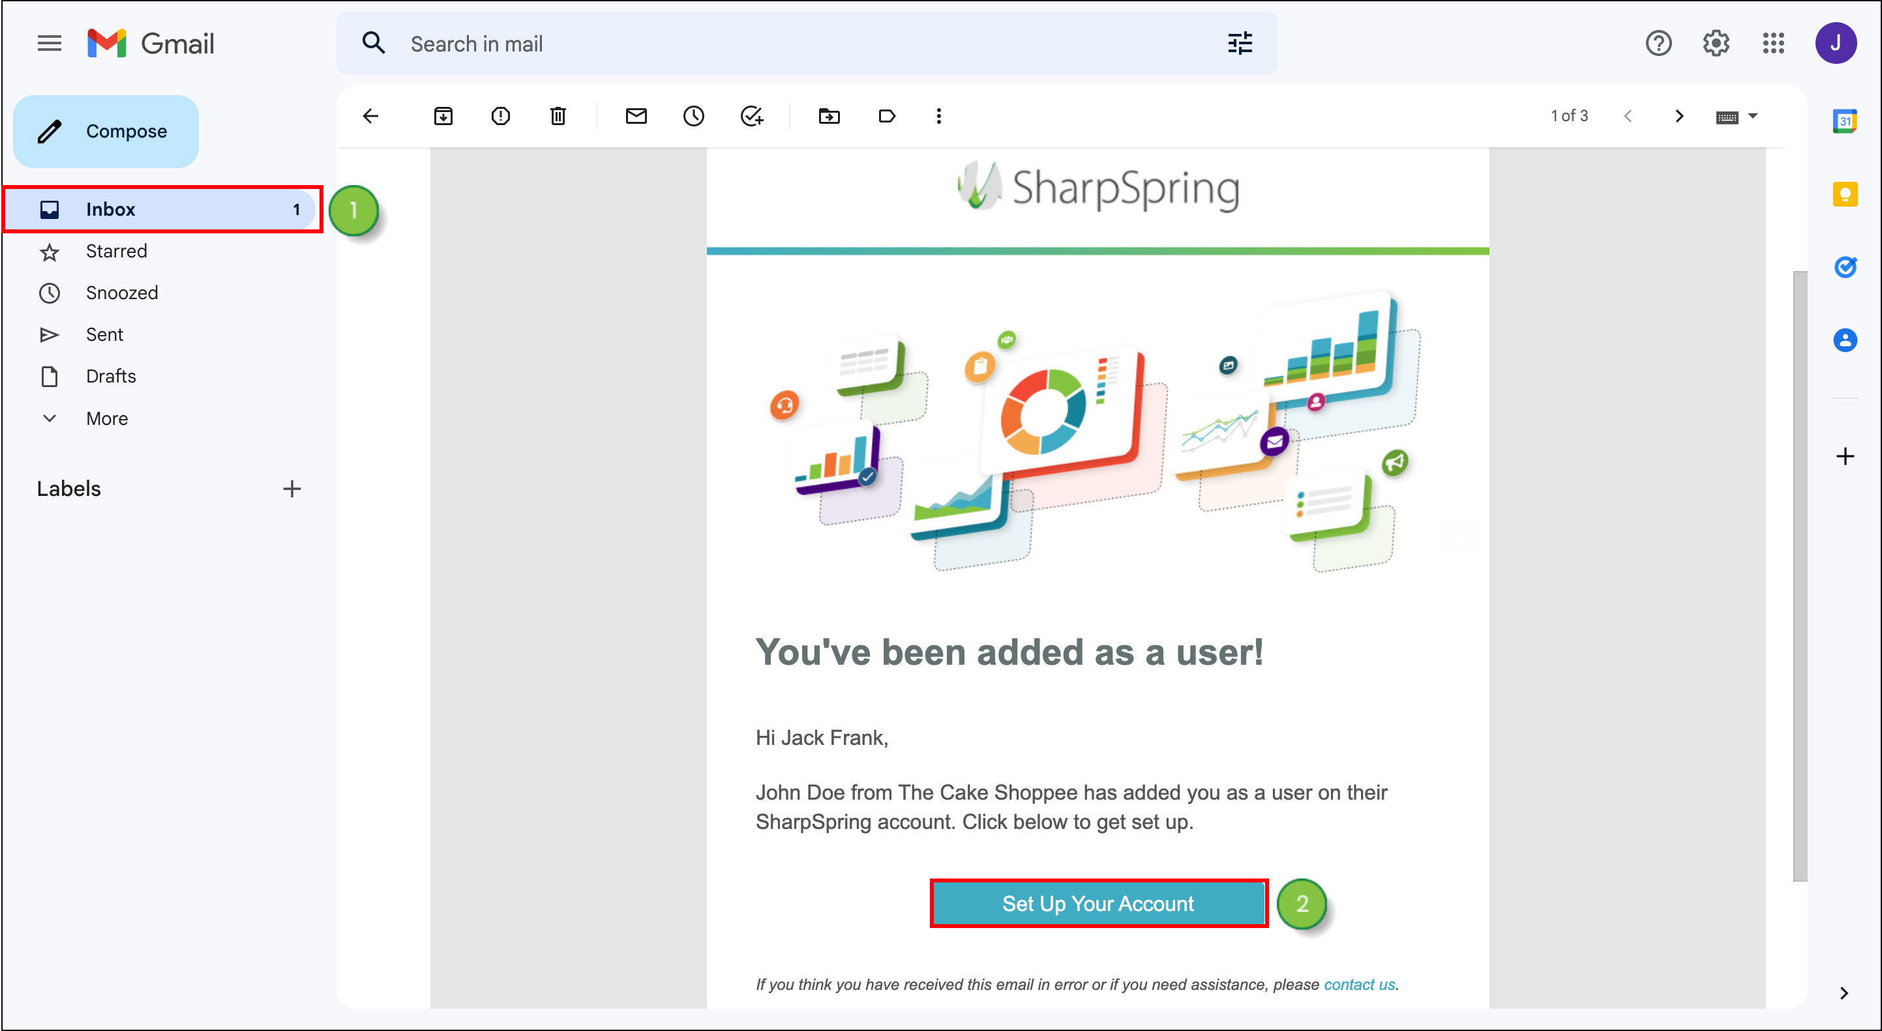Click the 'You've been added as a user!' heading

1009,652
